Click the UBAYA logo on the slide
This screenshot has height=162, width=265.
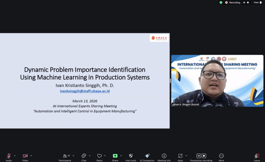click(159, 38)
